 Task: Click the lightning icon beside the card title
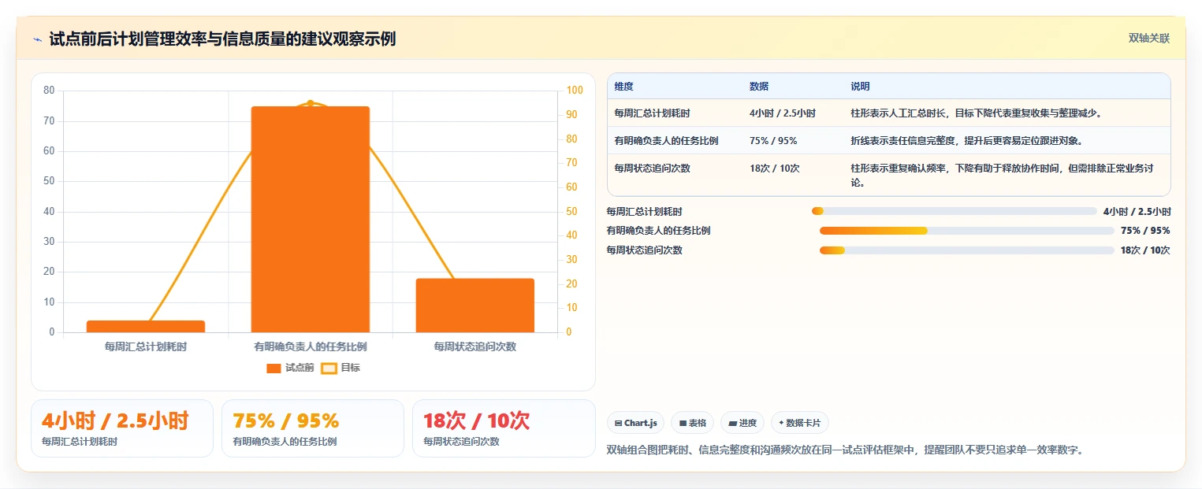pyautogui.click(x=38, y=39)
